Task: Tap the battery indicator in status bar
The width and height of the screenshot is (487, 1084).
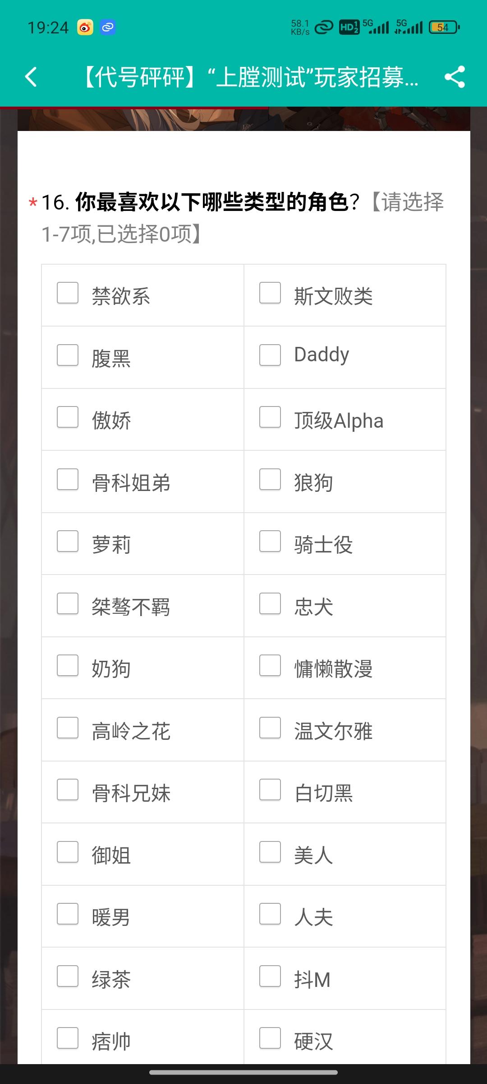Action: pyautogui.click(x=444, y=28)
